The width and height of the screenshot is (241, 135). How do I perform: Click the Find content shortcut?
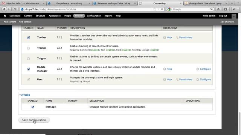(x=25, y=22)
